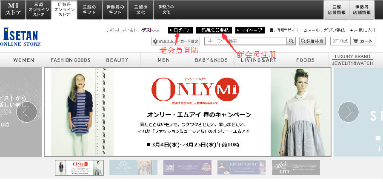Image resolution: width=383 pixels, height=182 pixels.
Task: Open My Page (マイページ)
Action: [x=250, y=30]
